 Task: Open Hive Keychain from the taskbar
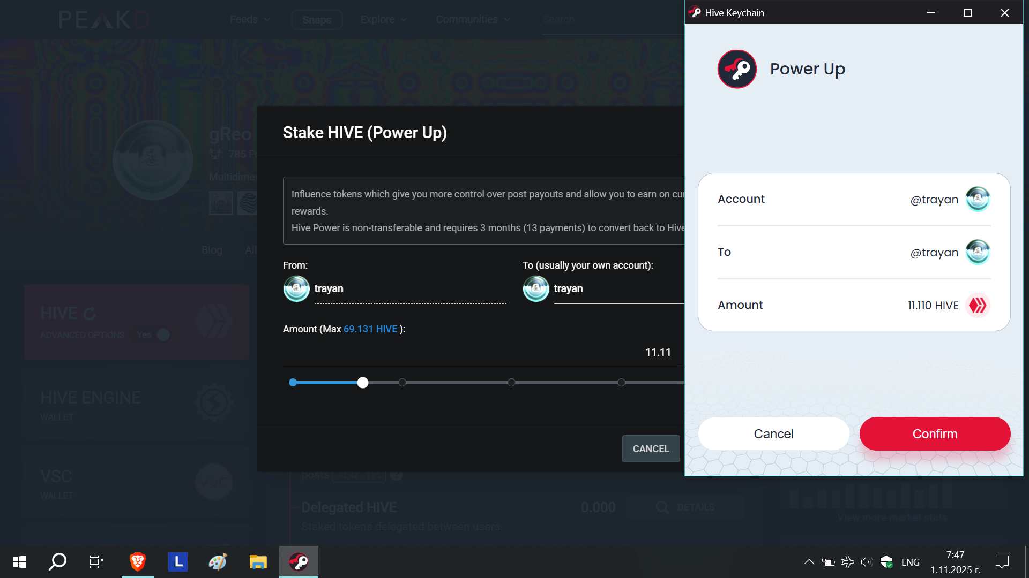(299, 562)
